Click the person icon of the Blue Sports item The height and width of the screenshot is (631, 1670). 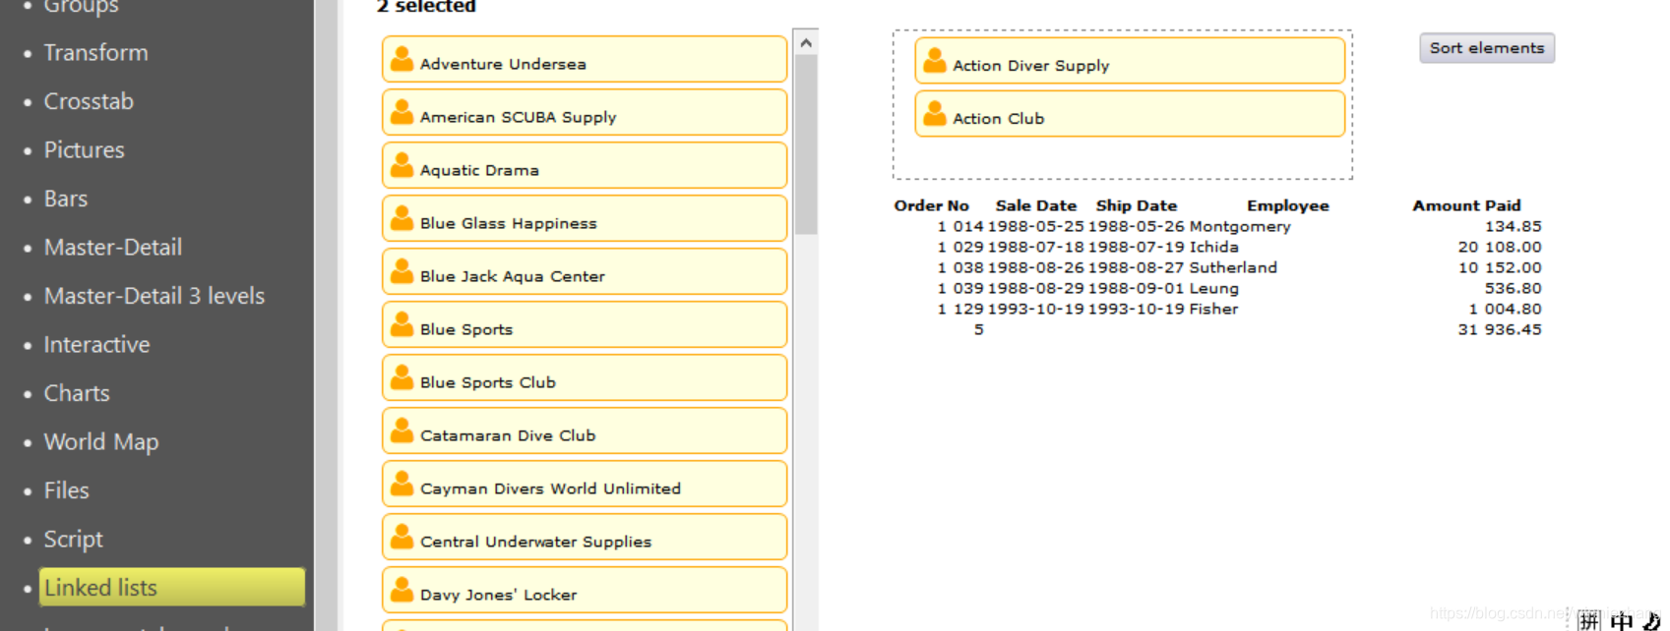[402, 325]
